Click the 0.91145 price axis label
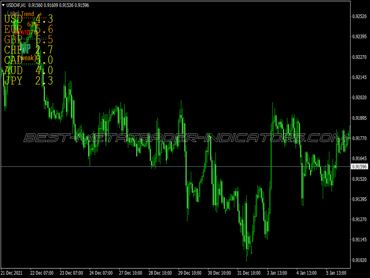 pyautogui.click(x=359, y=240)
